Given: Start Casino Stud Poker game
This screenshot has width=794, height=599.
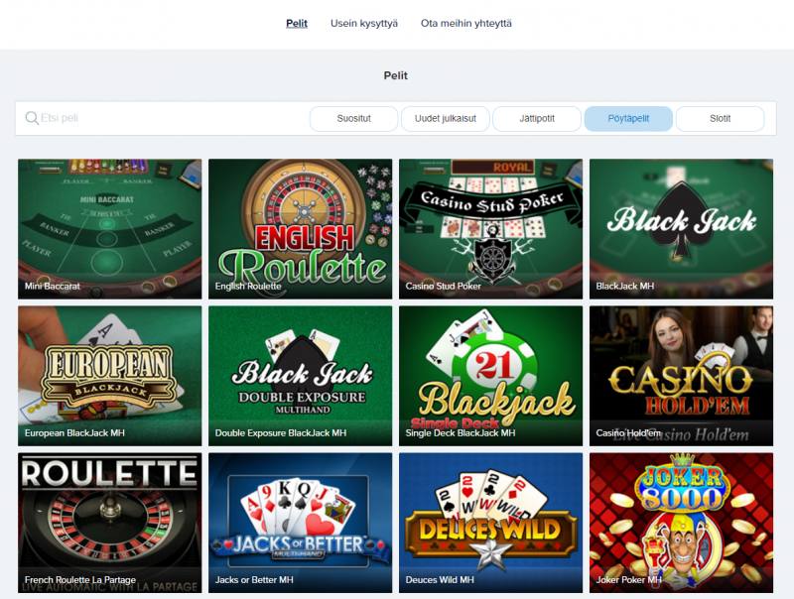Looking at the screenshot, I should [490, 229].
